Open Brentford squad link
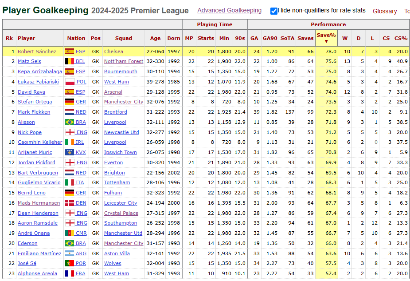 click(x=116, y=112)
